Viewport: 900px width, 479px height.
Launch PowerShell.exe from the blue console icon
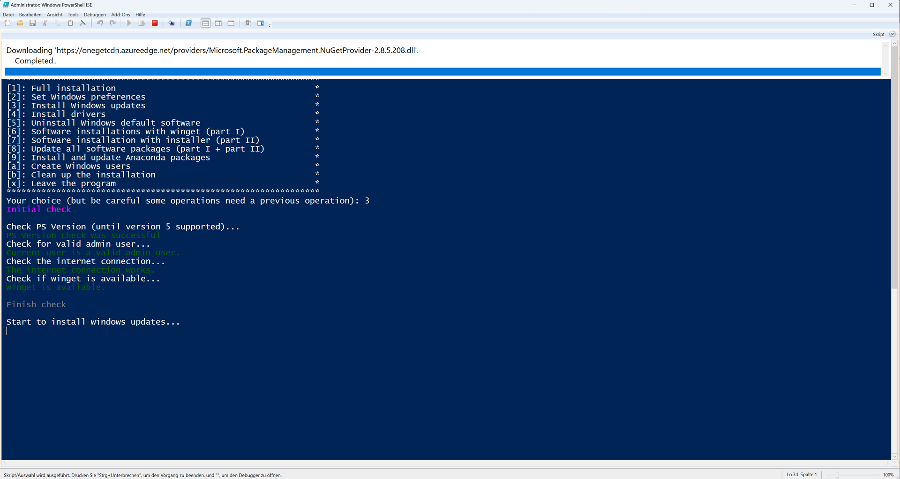tap(188, 23)
